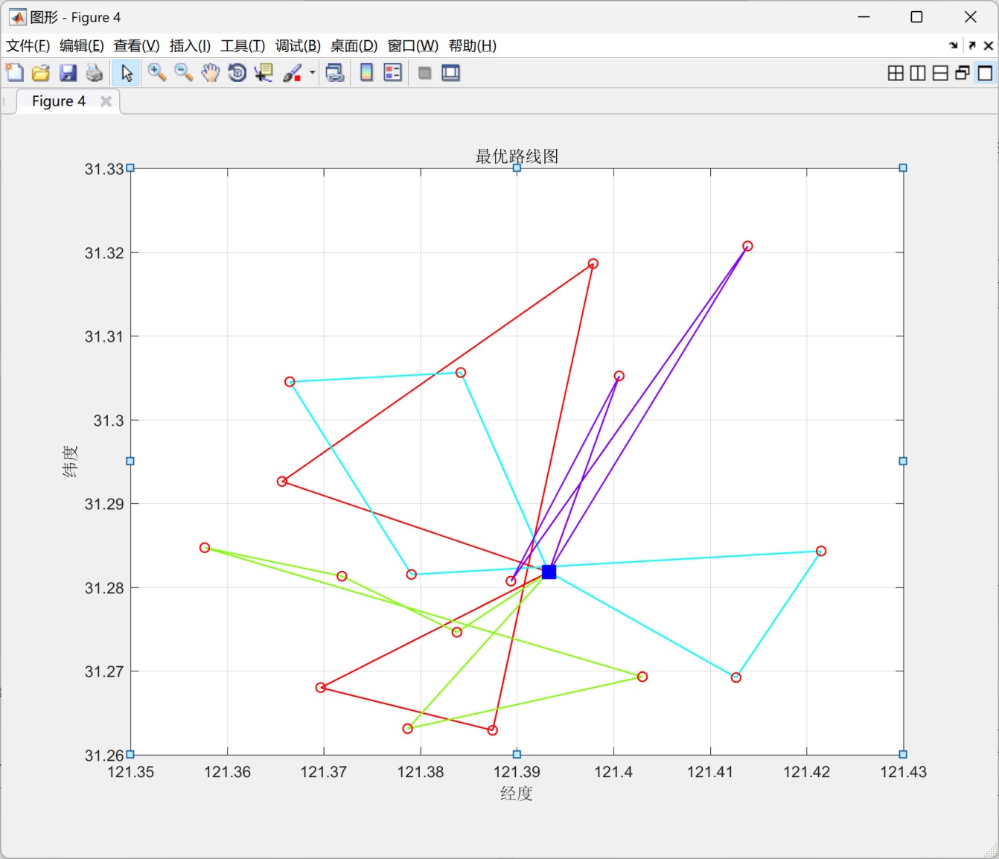Screen dimensions: 999x859
Task: Click the blue depot square marker
Action: (549, 572)
